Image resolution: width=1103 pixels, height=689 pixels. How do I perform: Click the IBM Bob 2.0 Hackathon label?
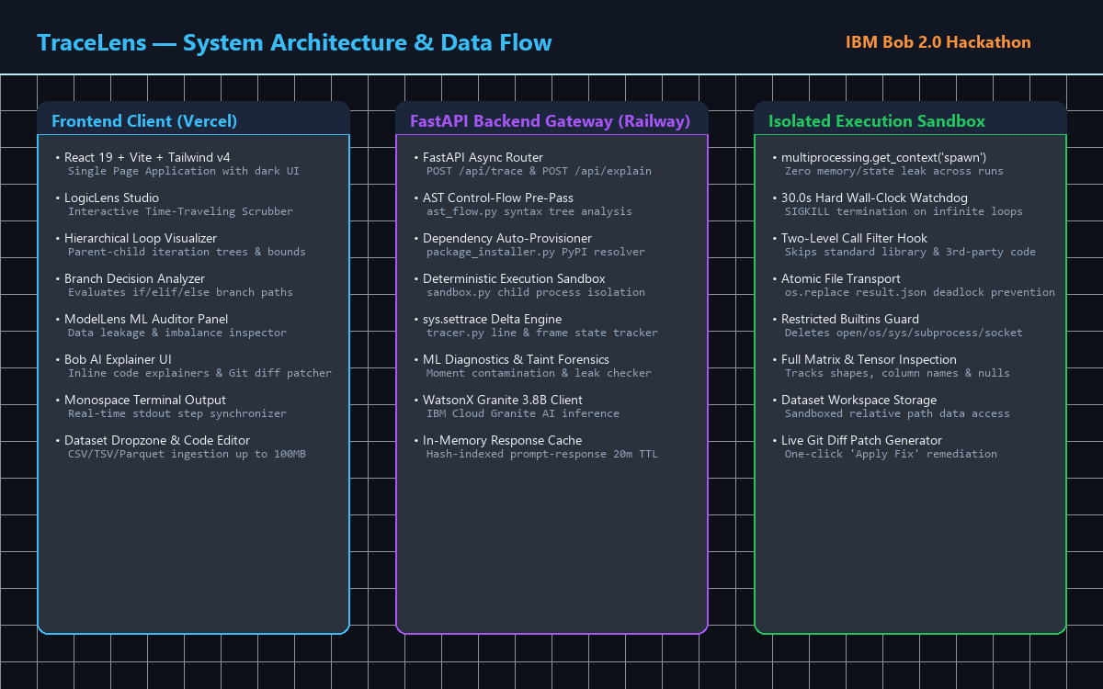(x=938, y=42)
